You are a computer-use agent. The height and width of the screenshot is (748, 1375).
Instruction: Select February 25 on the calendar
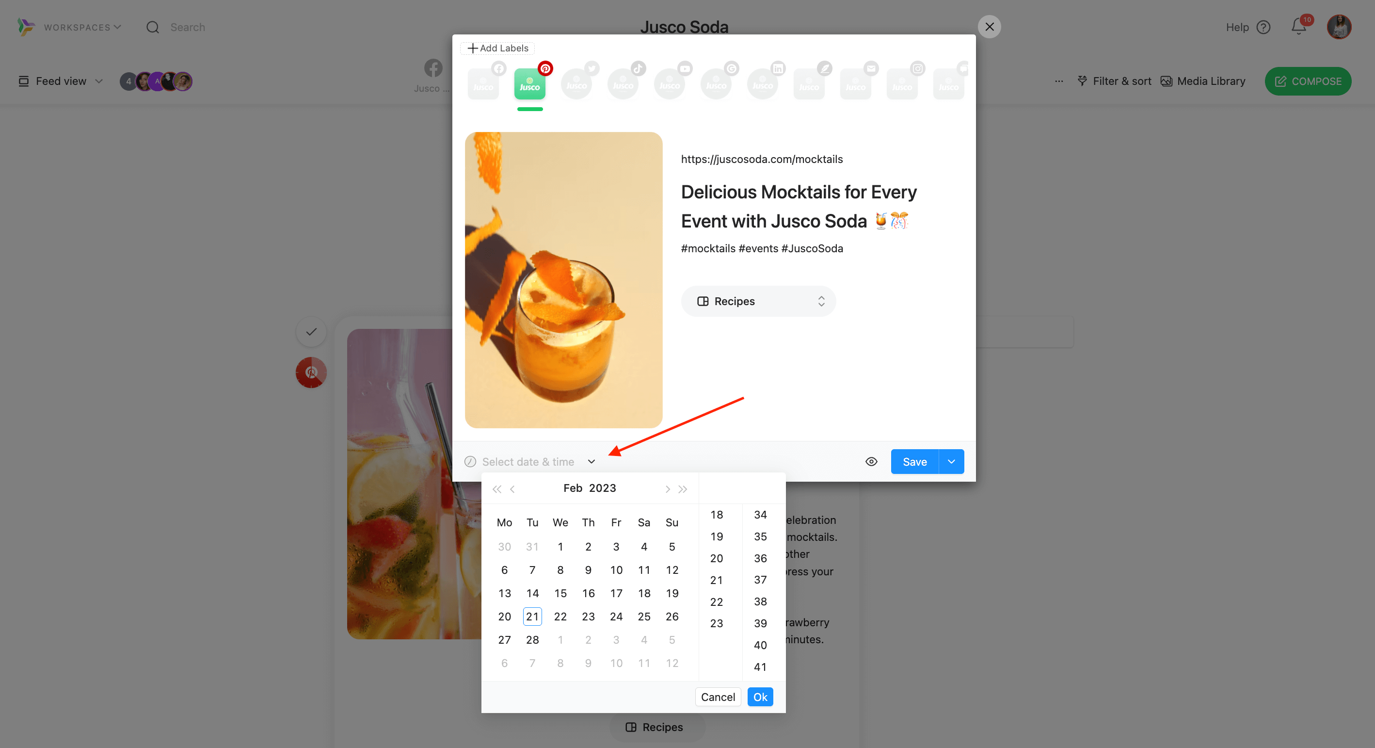click(x=643, y=616)
